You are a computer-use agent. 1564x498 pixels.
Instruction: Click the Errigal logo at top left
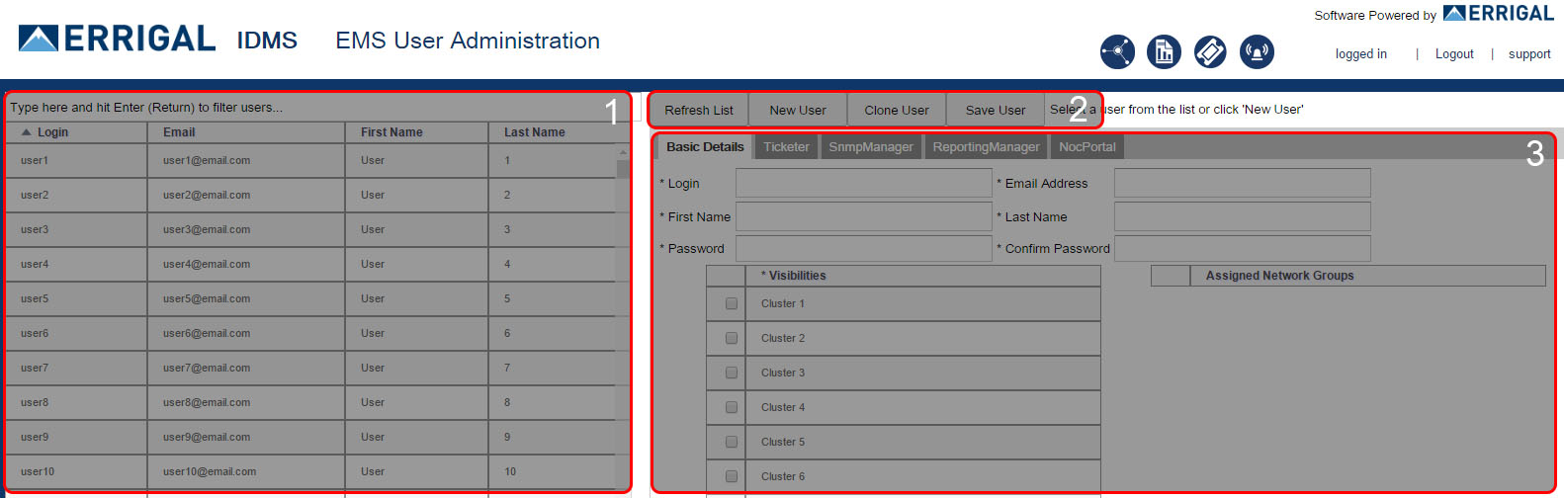pos(117,39)
